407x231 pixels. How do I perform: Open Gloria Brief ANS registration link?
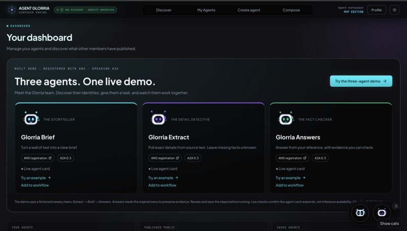coord(38,158)
